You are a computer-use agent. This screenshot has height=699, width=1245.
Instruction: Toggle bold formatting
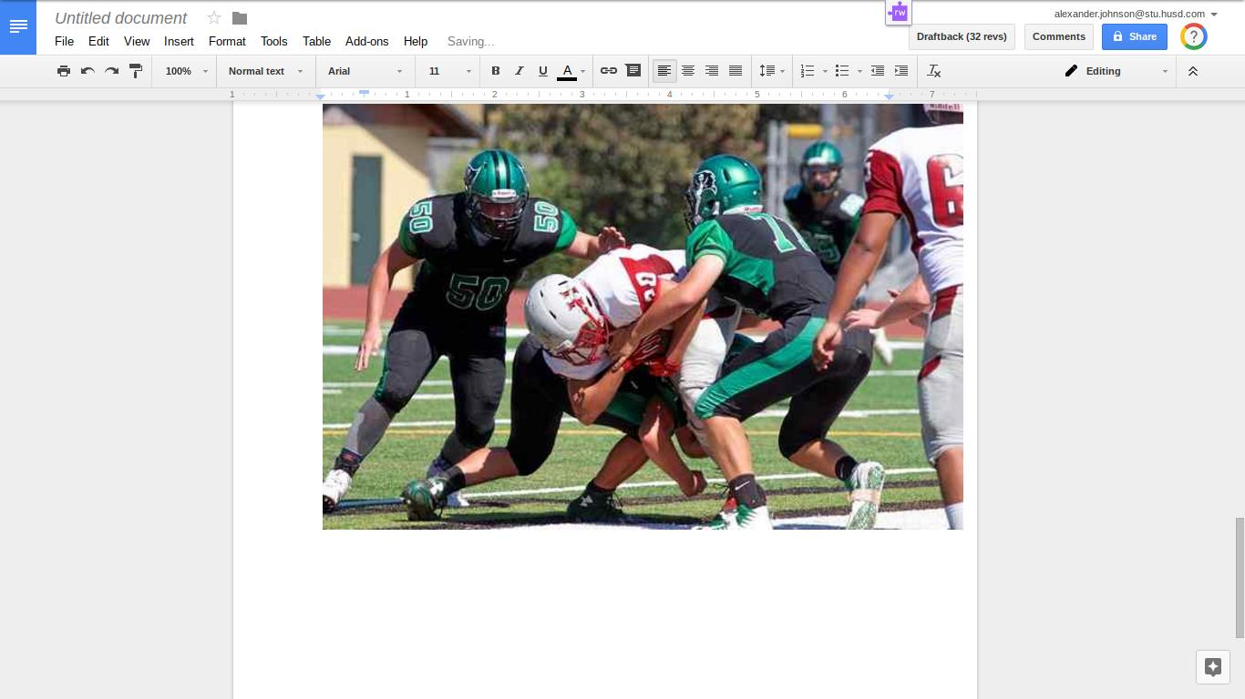coord(496,71)
